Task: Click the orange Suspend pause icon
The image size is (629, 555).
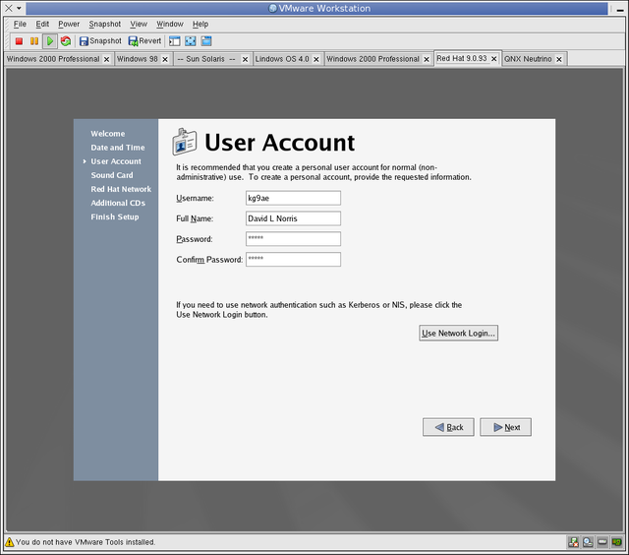Action: [34, 41]
